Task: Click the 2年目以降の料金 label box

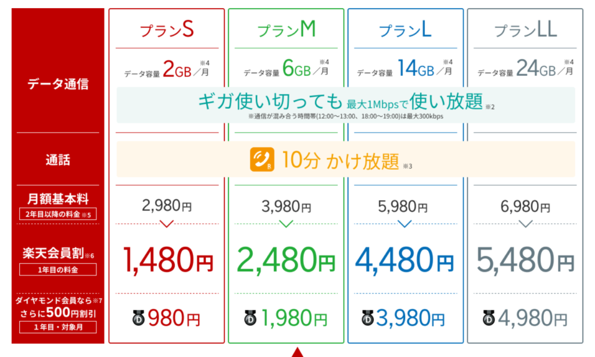Action: click(58, 214)
